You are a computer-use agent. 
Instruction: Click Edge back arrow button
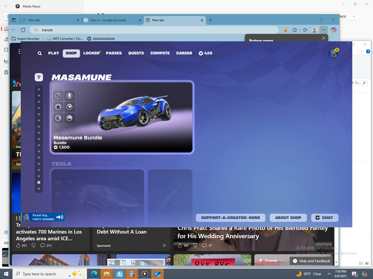tap(14, 30)
